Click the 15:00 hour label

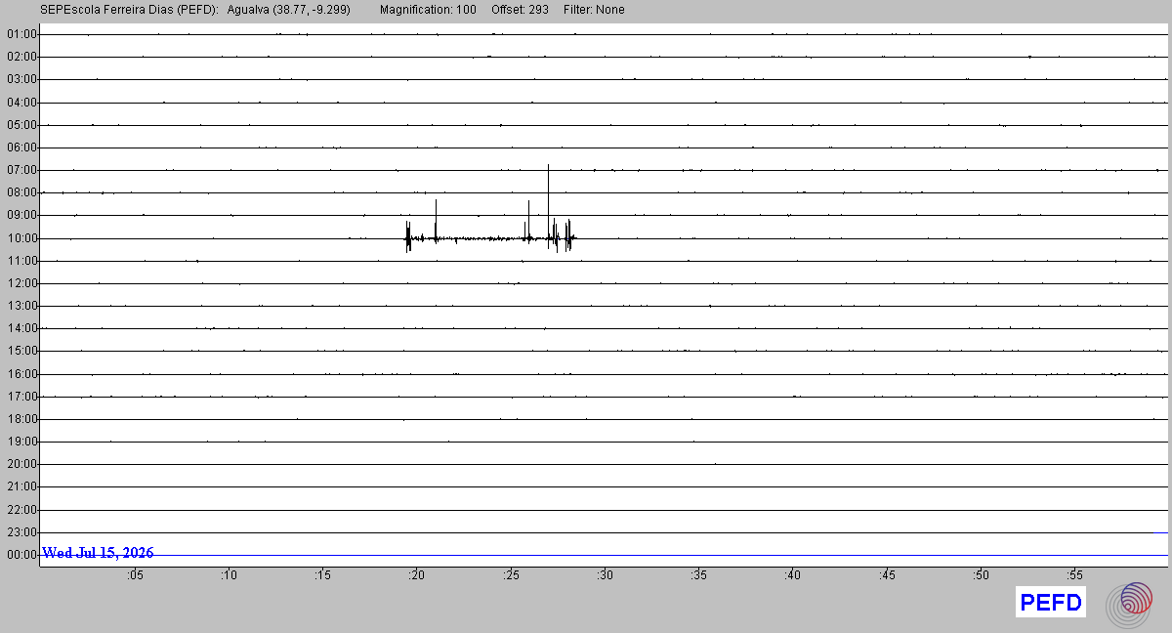coord(21,351)
